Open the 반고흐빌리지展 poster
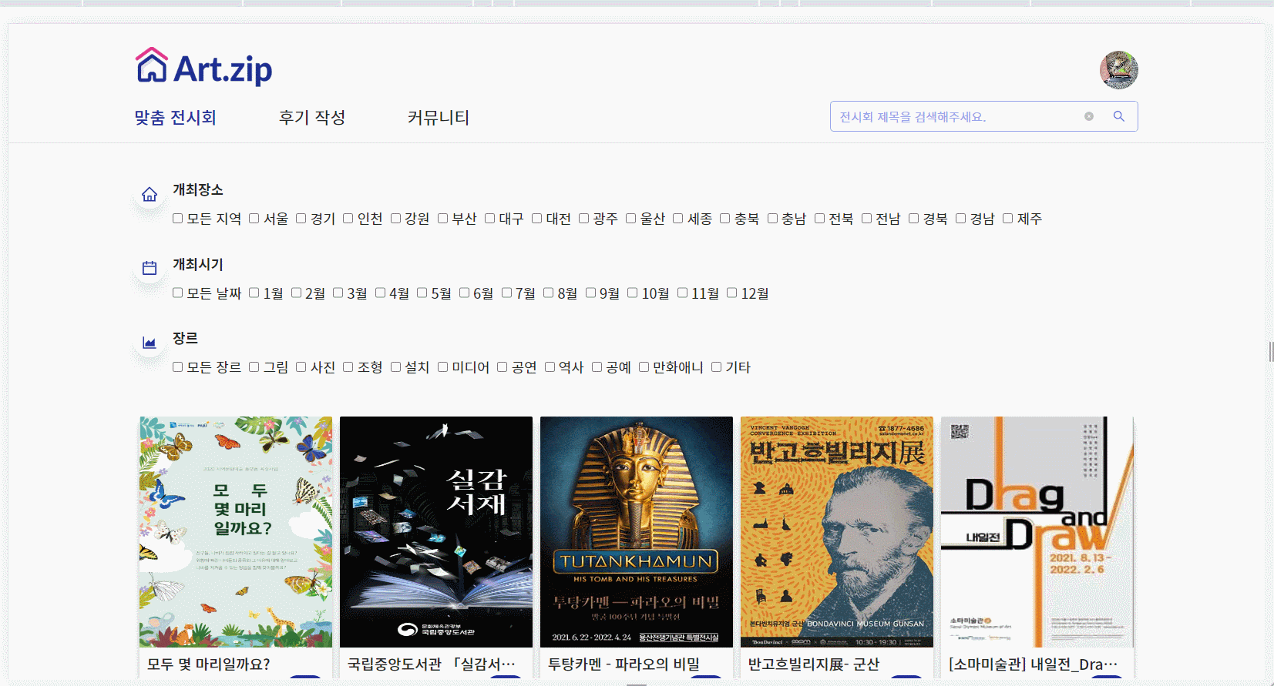This screenshot has height=686, width=1274. [x=837, y=532]
